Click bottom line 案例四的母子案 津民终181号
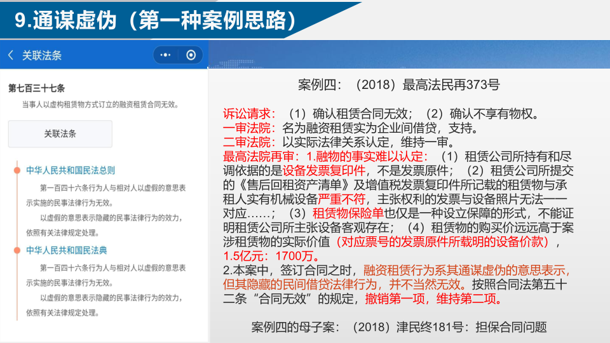610x343 pixels. [x=399, y=327]
